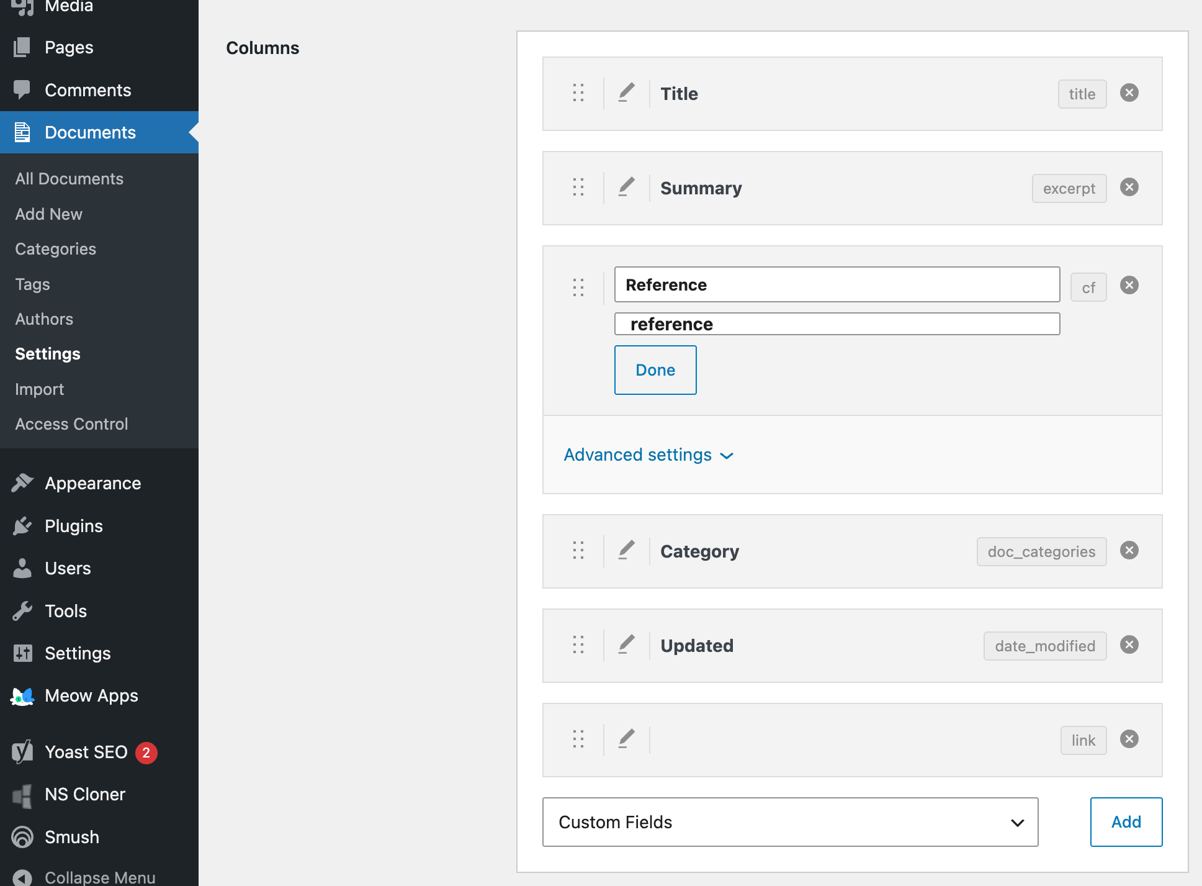Viewport: 1202px width, 886px height.
Task: Click the Plugins plug icon
Action: [x=22, y=526]
